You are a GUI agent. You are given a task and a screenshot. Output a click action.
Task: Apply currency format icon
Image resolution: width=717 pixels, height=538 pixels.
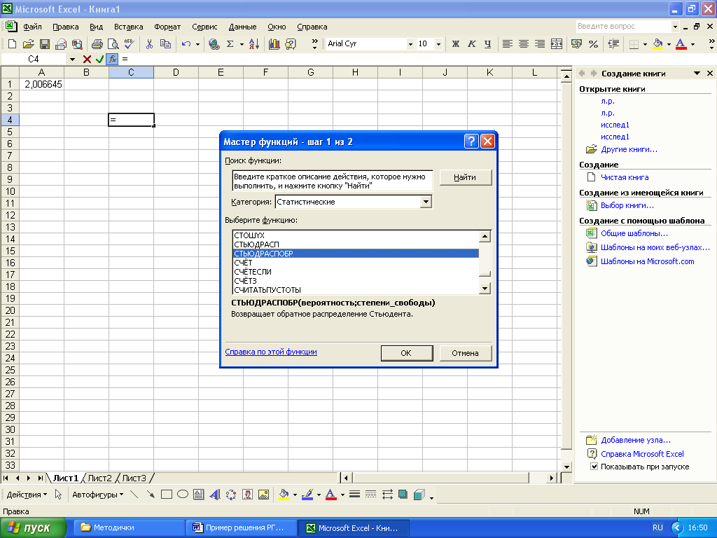pyautogui.click(x=577, y=44)
